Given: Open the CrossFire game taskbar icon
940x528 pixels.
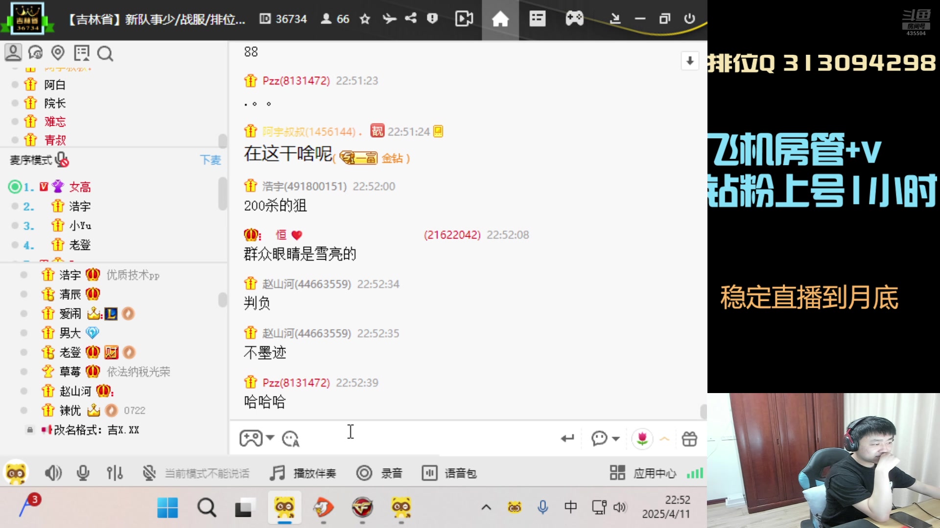Looking at the screenshot, I should coord(362,507).
